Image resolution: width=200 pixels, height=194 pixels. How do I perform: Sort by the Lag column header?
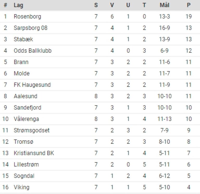pyautogui.click(x=18, y=5)
